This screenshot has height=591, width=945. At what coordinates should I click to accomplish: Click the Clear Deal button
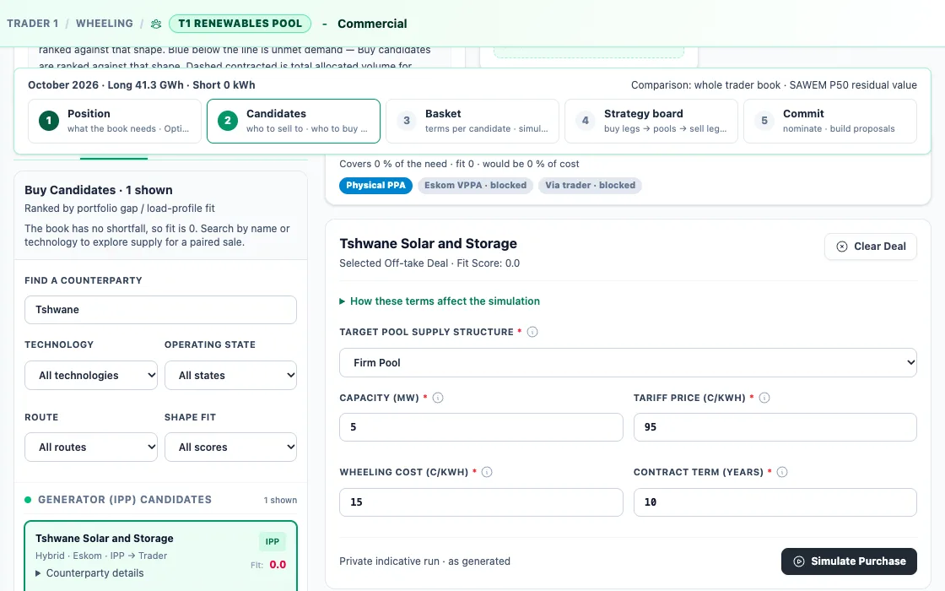click(870, 246)
